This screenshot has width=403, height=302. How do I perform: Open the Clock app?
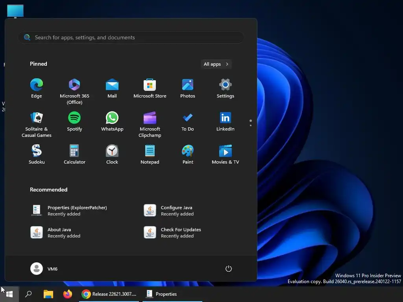pos(112,155)
